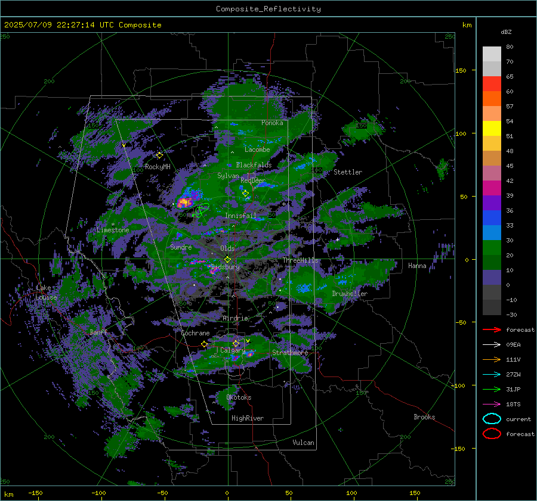Select the green 30 dBZ legend swatch

(492, 247)
